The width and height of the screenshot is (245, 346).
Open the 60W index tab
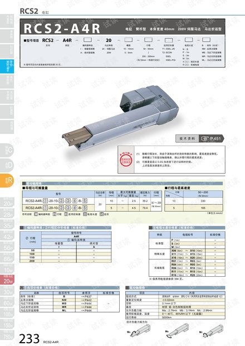pyautogui.click(x=7, y=302)
